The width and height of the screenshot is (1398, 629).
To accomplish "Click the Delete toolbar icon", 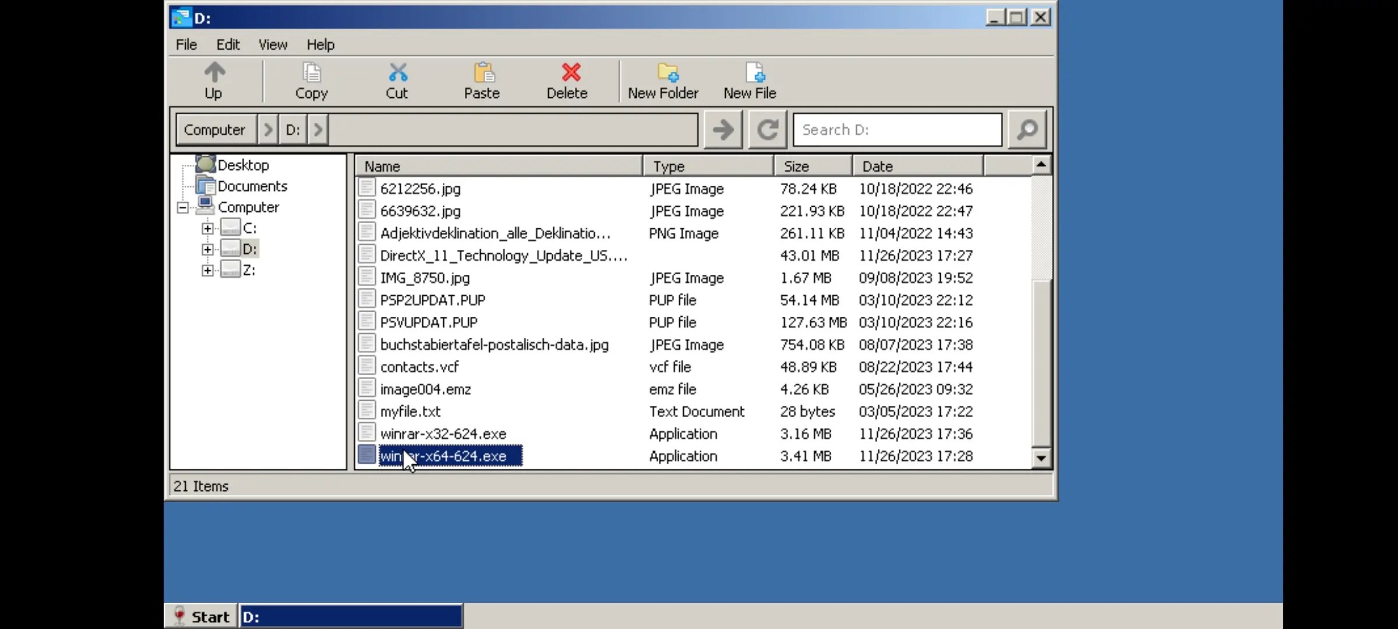I will 568,82.
